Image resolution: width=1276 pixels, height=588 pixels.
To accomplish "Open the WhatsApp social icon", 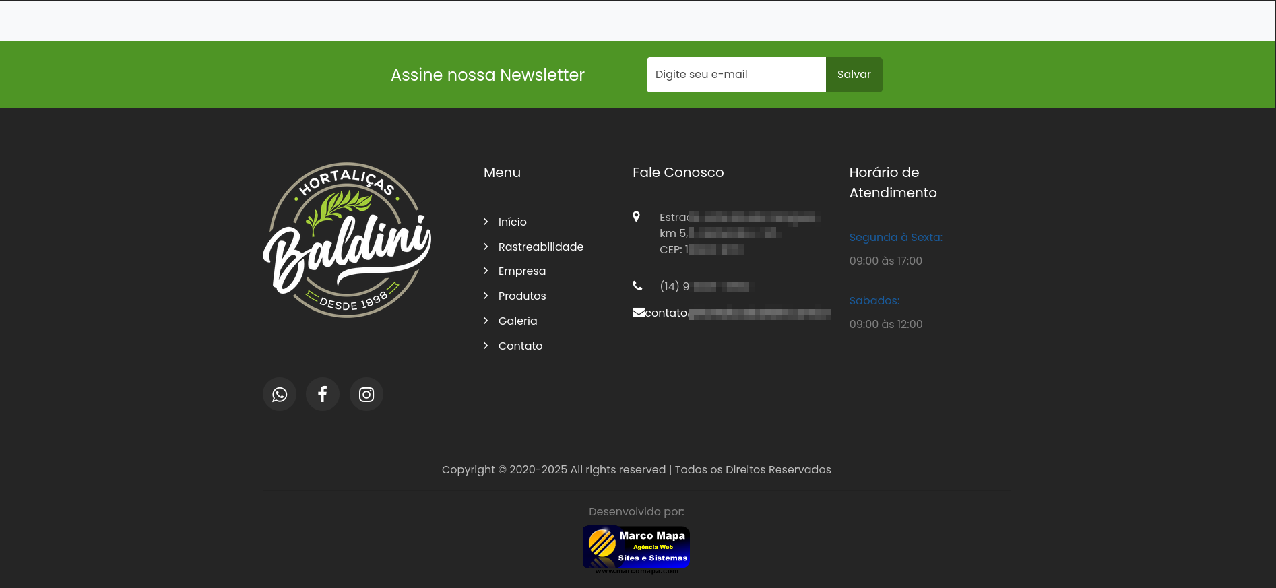I will (x=280, y=395).
